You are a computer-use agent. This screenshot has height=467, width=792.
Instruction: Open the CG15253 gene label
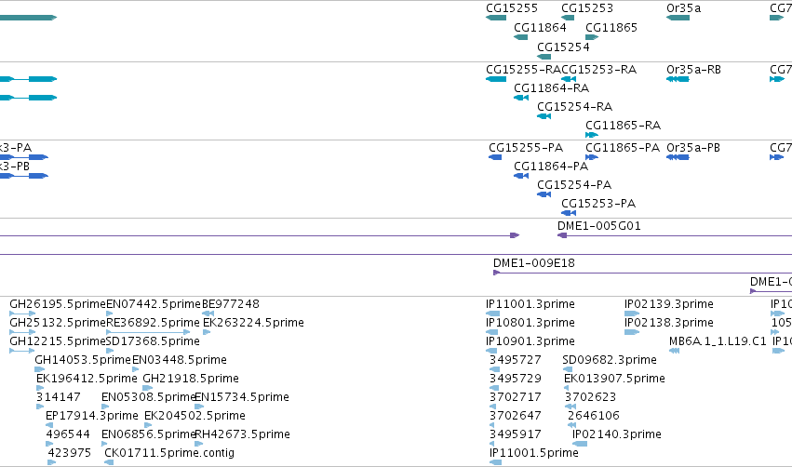point(587,8)
